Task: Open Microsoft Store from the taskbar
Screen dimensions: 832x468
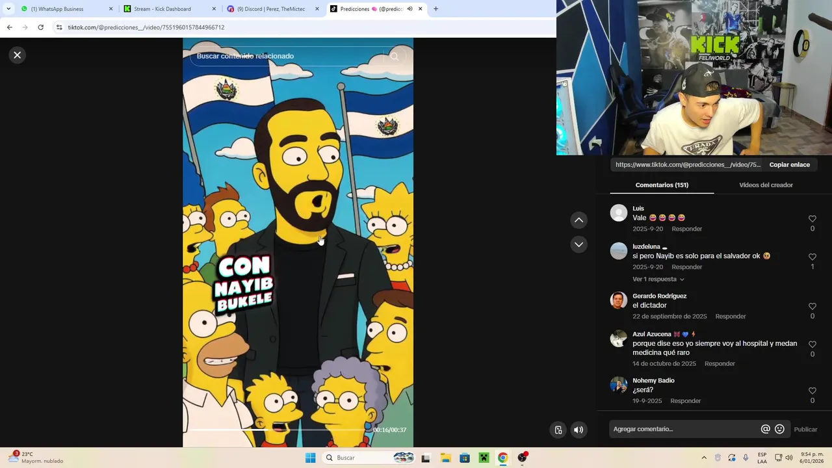Action: [x=465, y=458]
